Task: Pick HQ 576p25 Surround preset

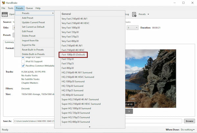Action: click(72, 91)
